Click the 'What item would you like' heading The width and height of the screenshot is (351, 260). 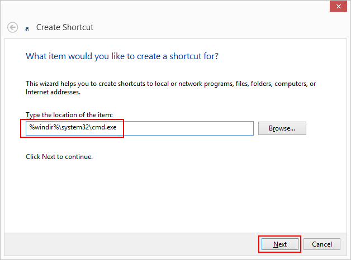122,56
